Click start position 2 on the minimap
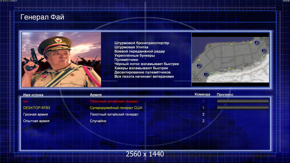Screen dimensions: 290x163 199,65
